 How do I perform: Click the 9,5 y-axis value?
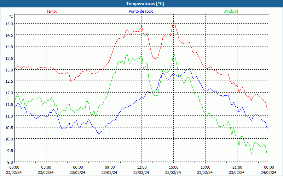pos(10,151)
